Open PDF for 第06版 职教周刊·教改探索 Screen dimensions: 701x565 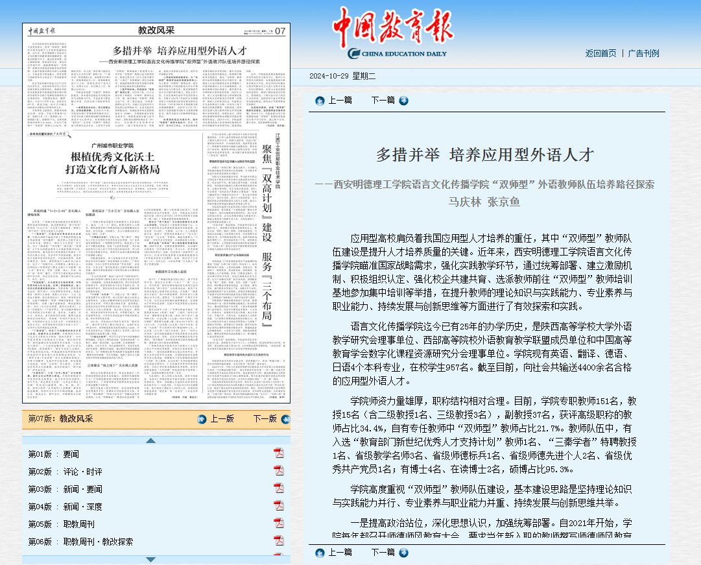(x=279, y=541)
